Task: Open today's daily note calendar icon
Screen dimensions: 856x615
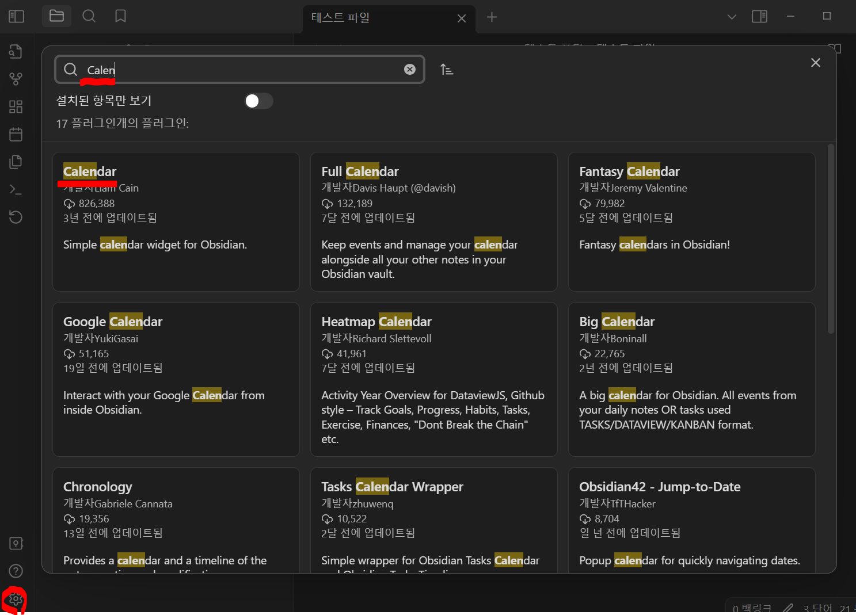Action: tap(16, 134)
